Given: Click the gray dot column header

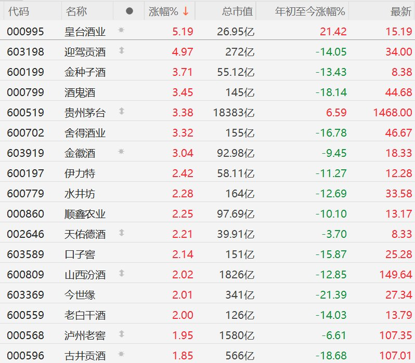Looking at the screenshot, I should 129,11.
